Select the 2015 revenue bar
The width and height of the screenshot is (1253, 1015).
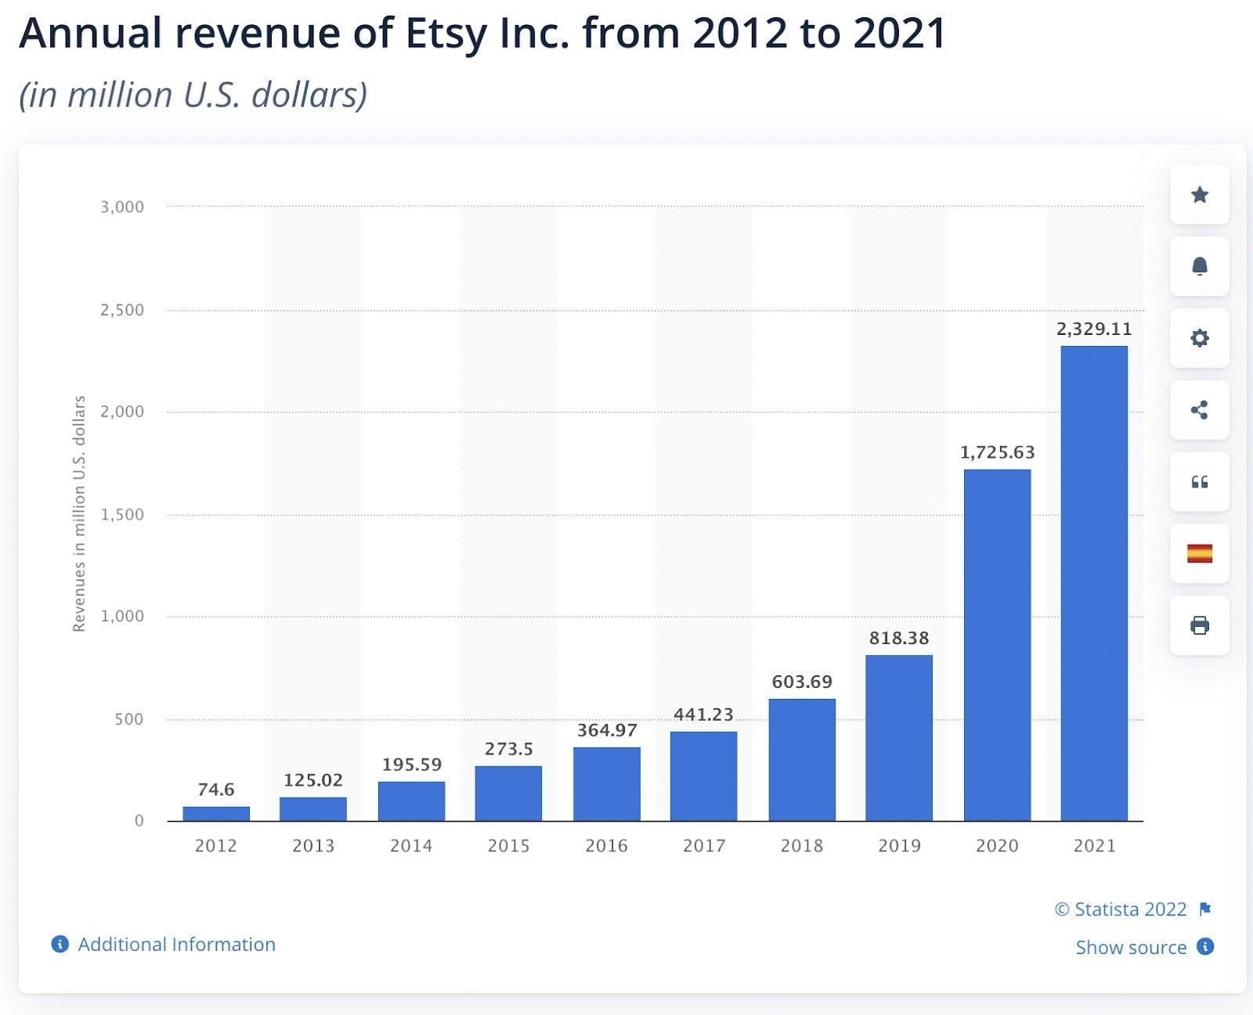pos(508,794)
